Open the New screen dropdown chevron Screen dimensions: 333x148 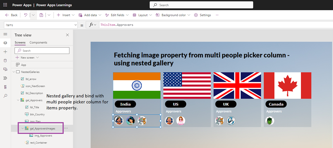tap(38, 58)
